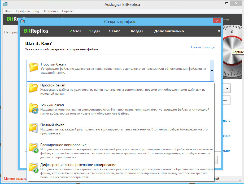This screenshot has width=244, height=184.
Task: Go to the Где? wizard step
Action: click(x=95, y=31)
